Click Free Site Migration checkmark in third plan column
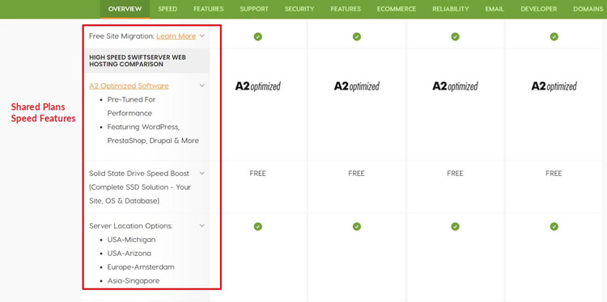This screenshot has height=302, width=607. (455, 36)
